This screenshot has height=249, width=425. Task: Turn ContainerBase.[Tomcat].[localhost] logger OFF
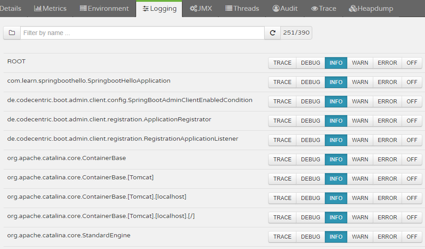click(412, 198)
